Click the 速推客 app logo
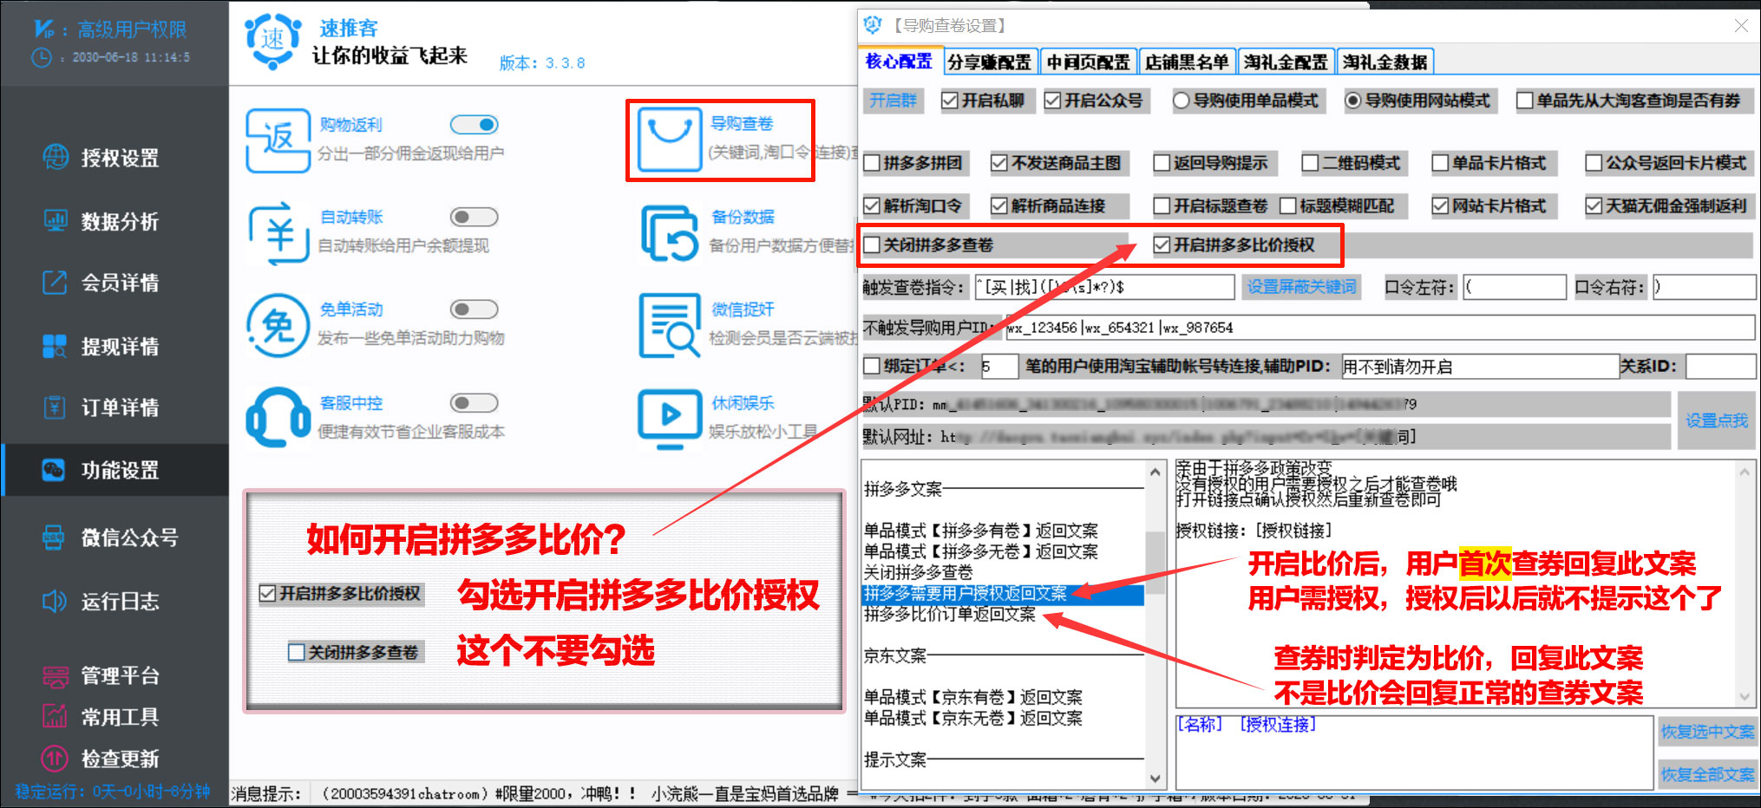The height and width of the screenshot is (808, 1761). (273, 40)
